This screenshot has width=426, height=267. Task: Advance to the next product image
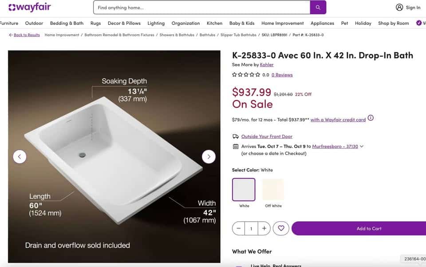(209, 156)
